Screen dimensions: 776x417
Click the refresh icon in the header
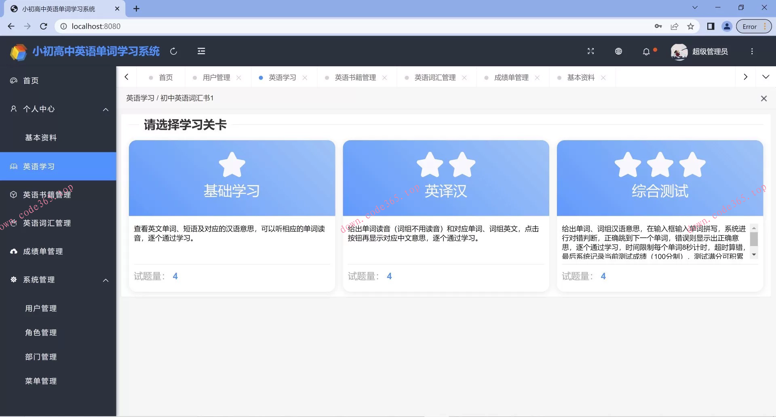pos(174,51)
